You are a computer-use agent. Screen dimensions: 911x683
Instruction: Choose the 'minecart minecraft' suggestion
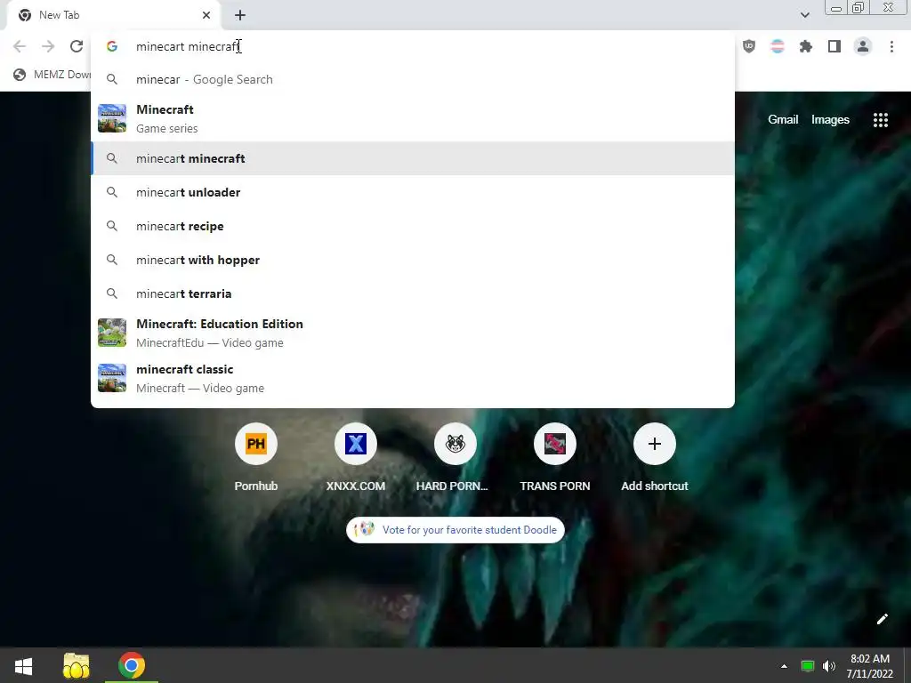click(x=413, y=158)
